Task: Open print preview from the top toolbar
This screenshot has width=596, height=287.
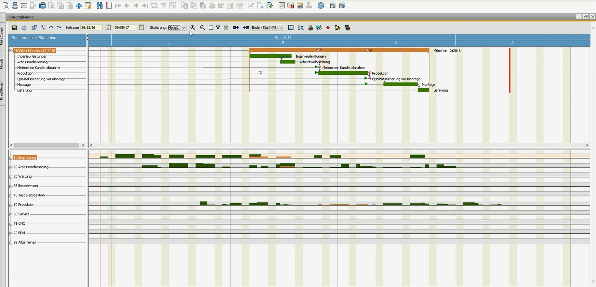Action: (x=6, y=6)
